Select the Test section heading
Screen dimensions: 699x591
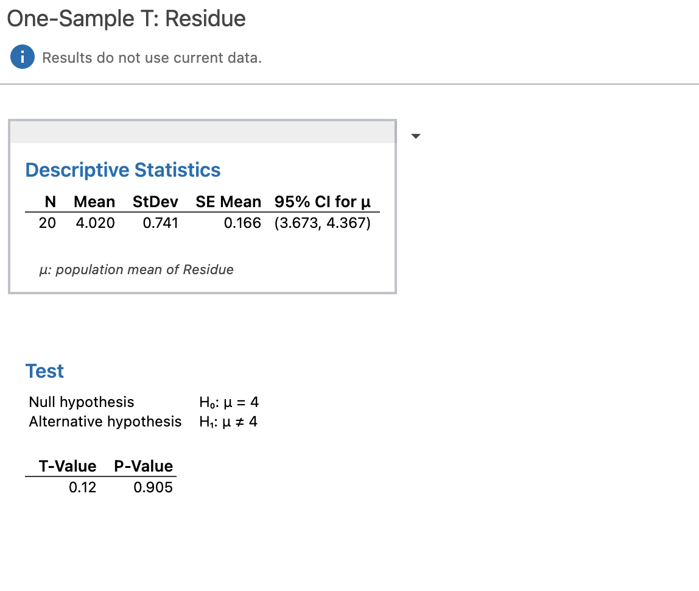[x=44, y=371]
